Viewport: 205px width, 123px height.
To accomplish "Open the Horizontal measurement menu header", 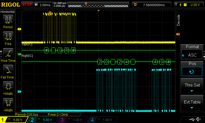I will pyautogui.click(x=8, y=12).
